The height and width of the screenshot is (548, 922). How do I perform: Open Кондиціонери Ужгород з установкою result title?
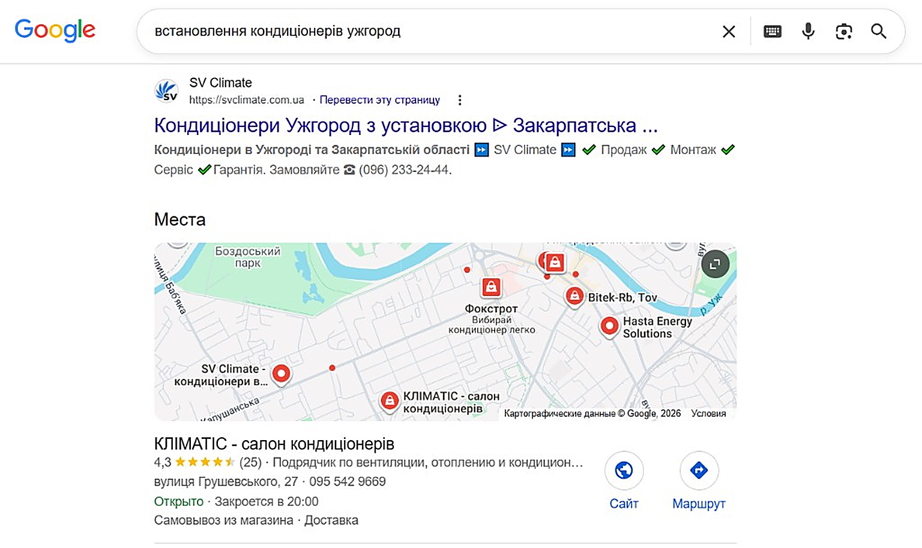point(406,125)
